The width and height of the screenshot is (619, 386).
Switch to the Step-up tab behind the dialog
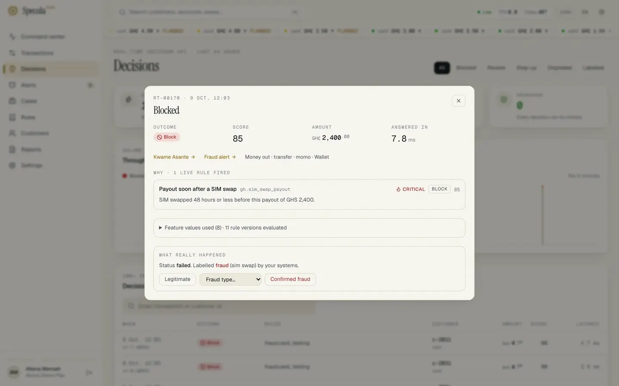click(526, 68)
